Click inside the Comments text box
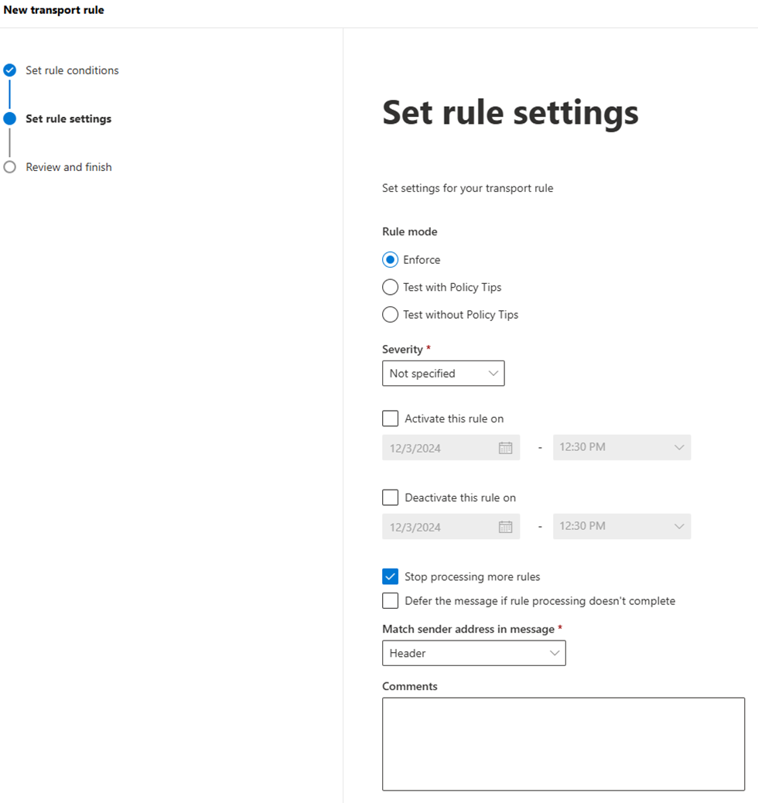 (x=563, y=743)
